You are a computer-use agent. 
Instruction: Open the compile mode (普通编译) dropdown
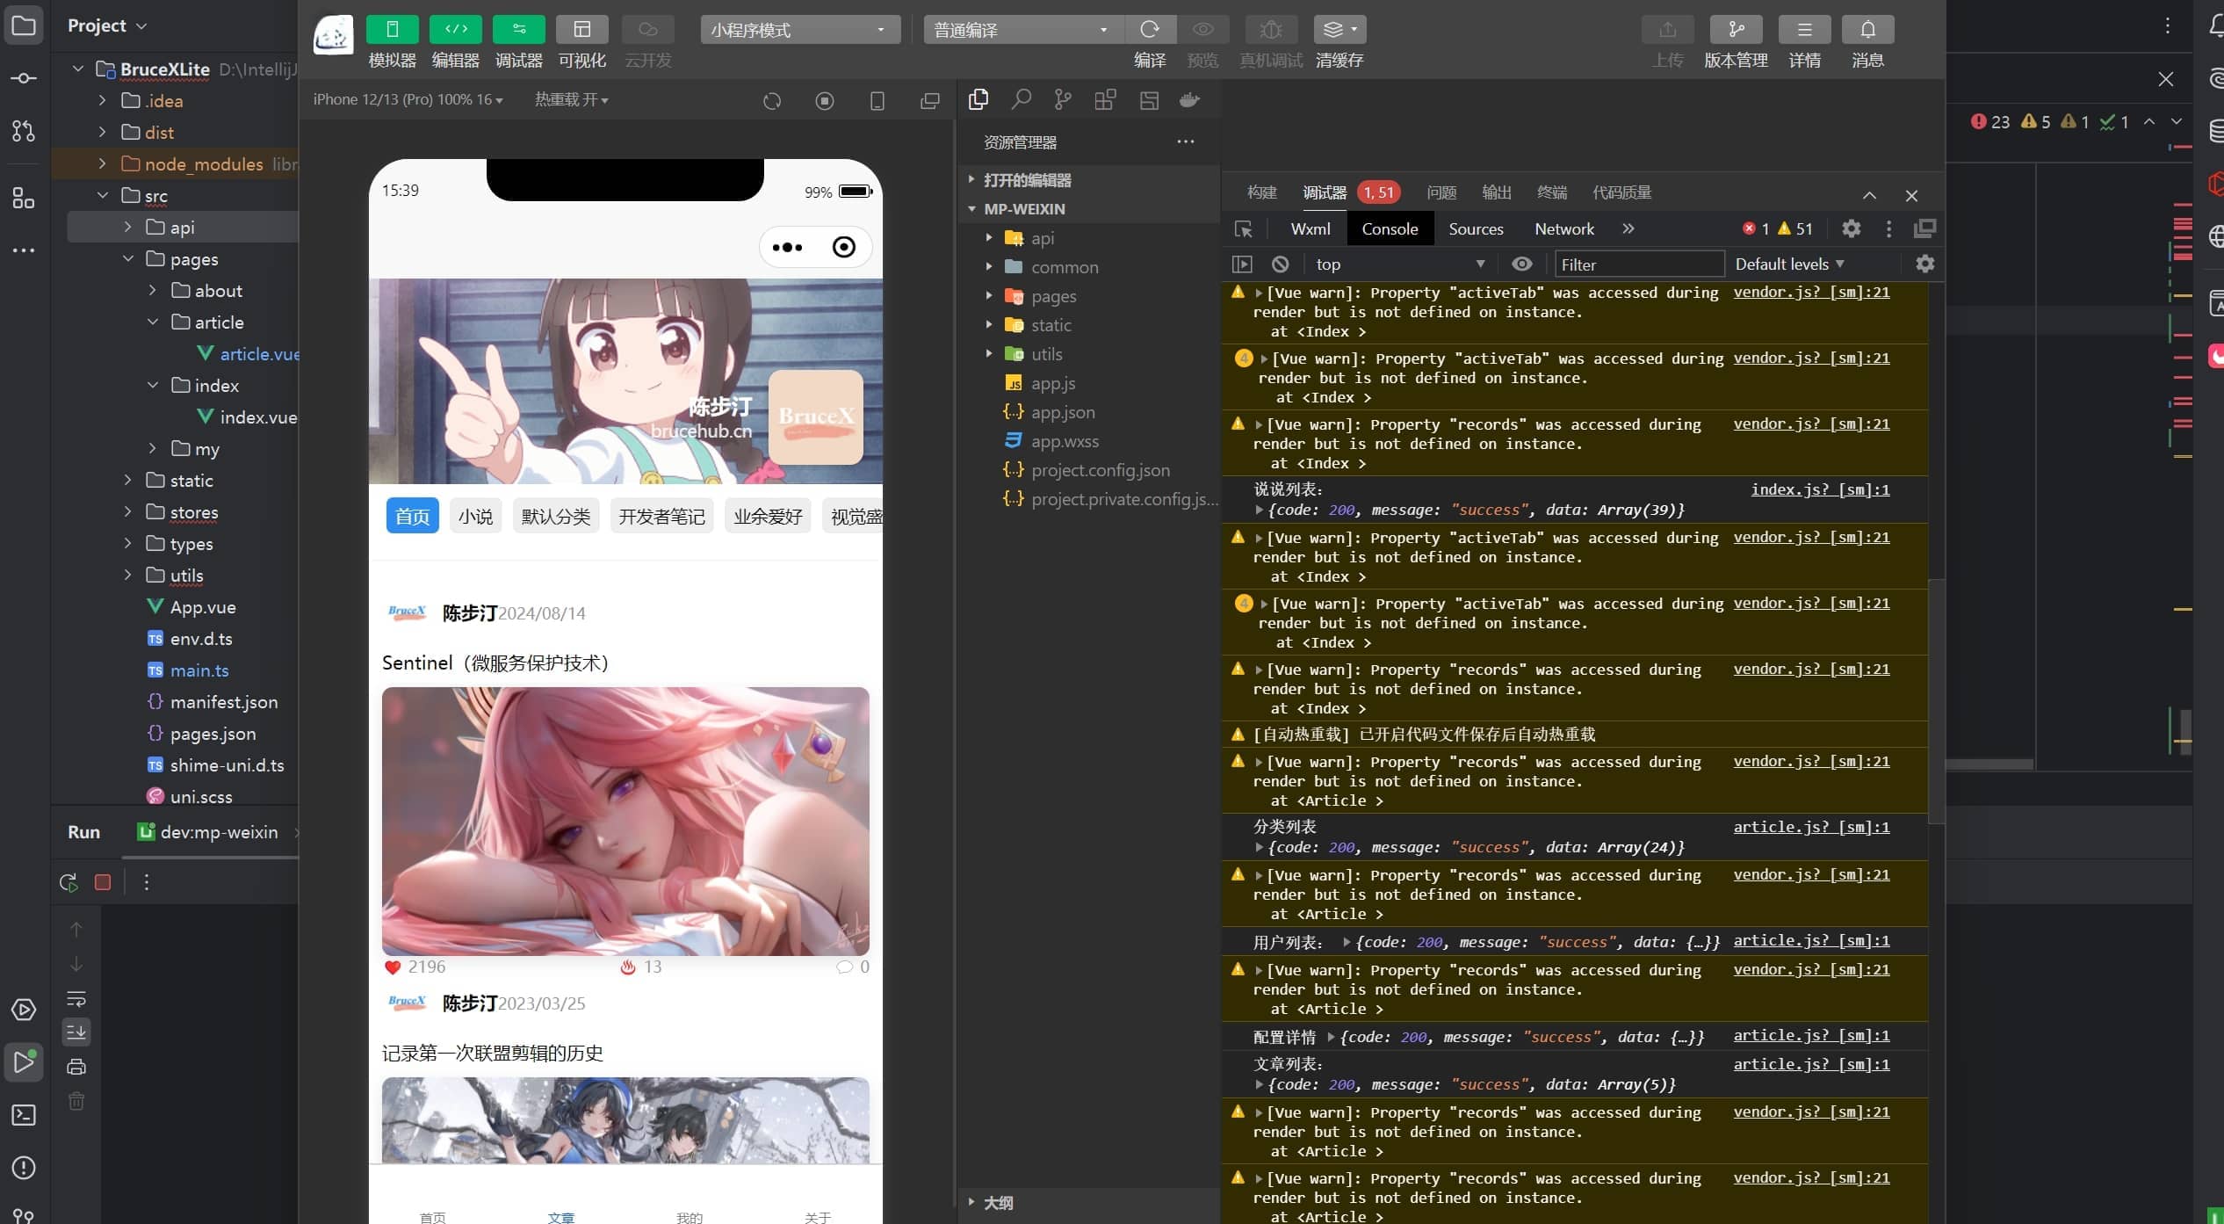pos(1023,30)
